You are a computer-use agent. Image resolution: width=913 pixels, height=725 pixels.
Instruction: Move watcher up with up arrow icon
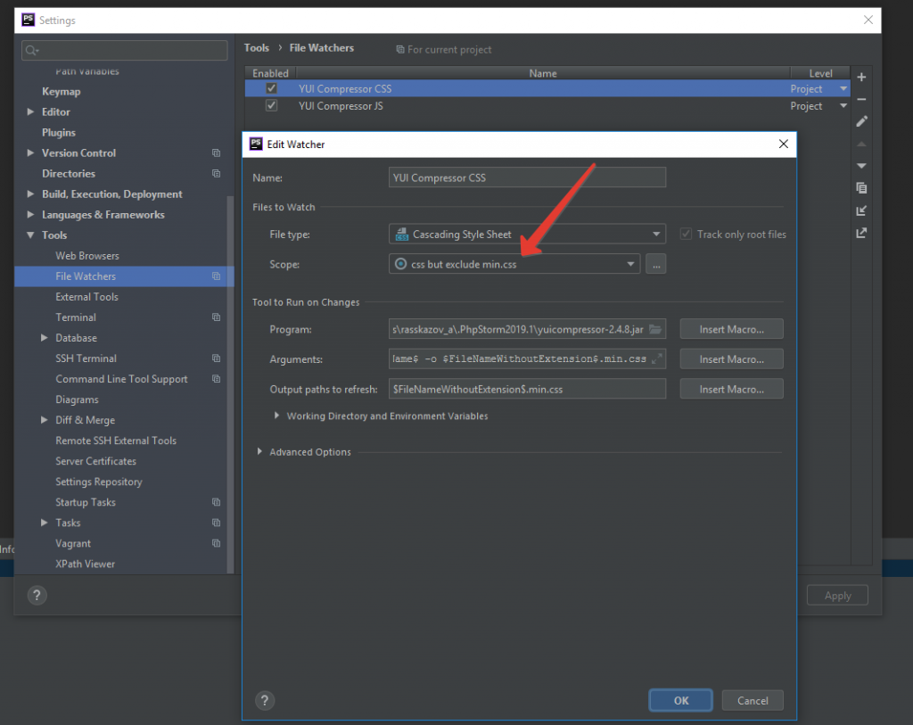pyautogui.click(x=862, y=144)
